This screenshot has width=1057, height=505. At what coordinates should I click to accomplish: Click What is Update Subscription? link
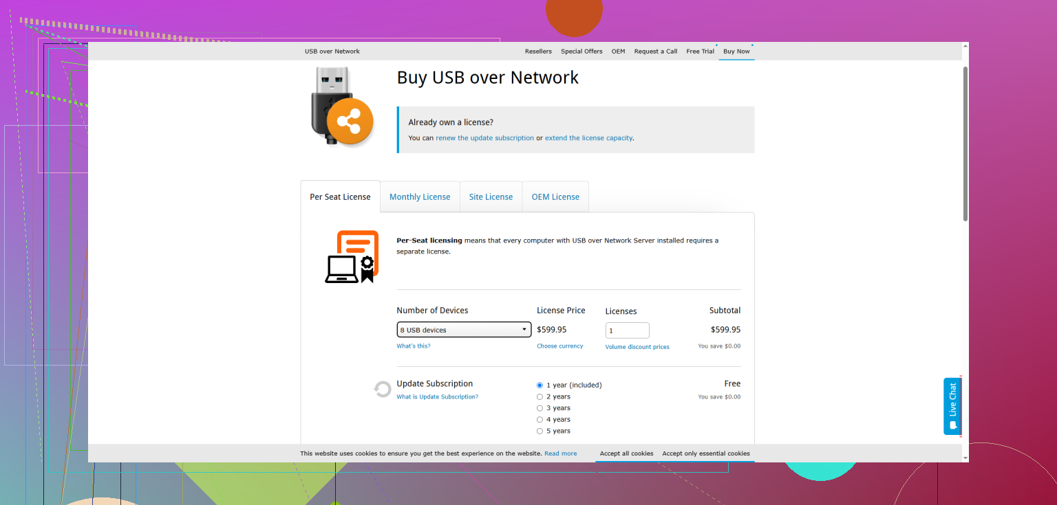pyautogui.click(x=438, y=397)
